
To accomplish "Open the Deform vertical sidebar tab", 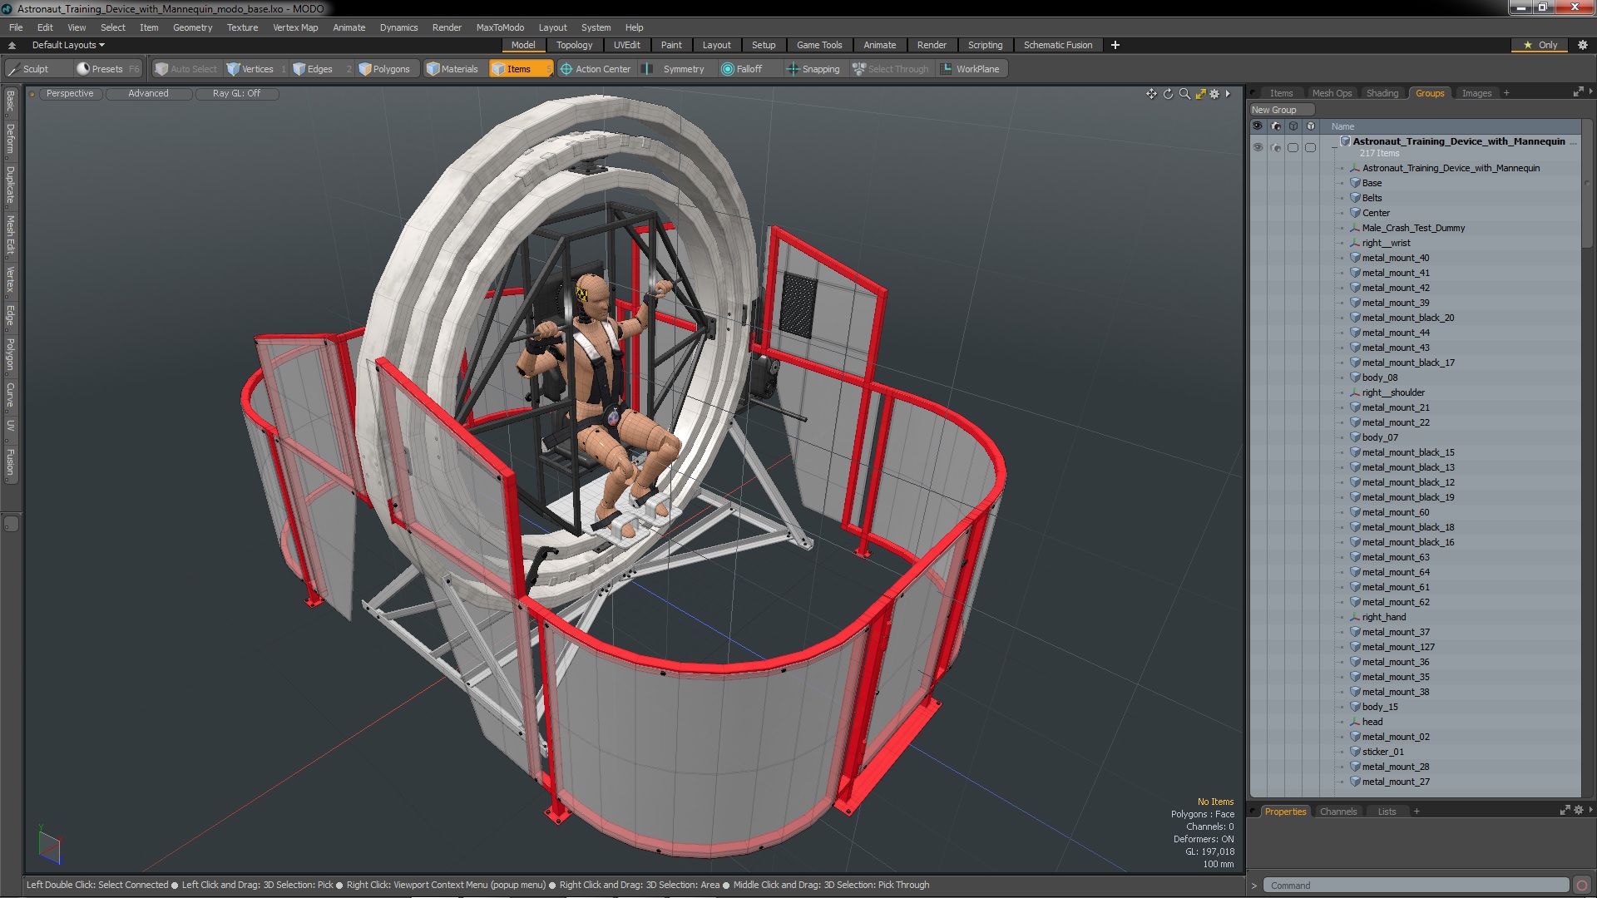I will [11, 140].
